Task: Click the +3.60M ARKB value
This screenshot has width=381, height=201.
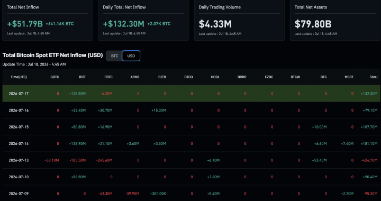Action: (133, 144)
